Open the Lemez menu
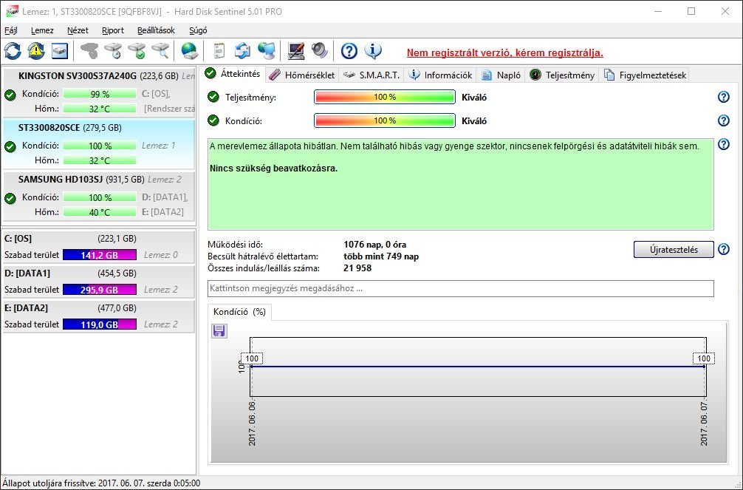The height and width of the screenshot is (490, 743). pos(42,30)
